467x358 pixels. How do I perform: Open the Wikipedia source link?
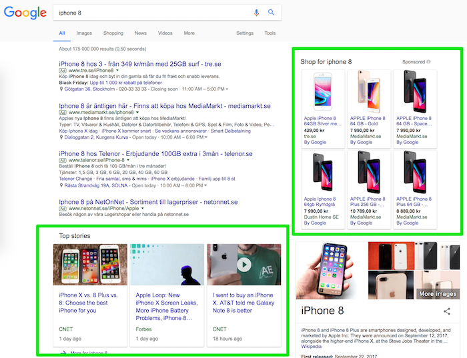(312, 347)
